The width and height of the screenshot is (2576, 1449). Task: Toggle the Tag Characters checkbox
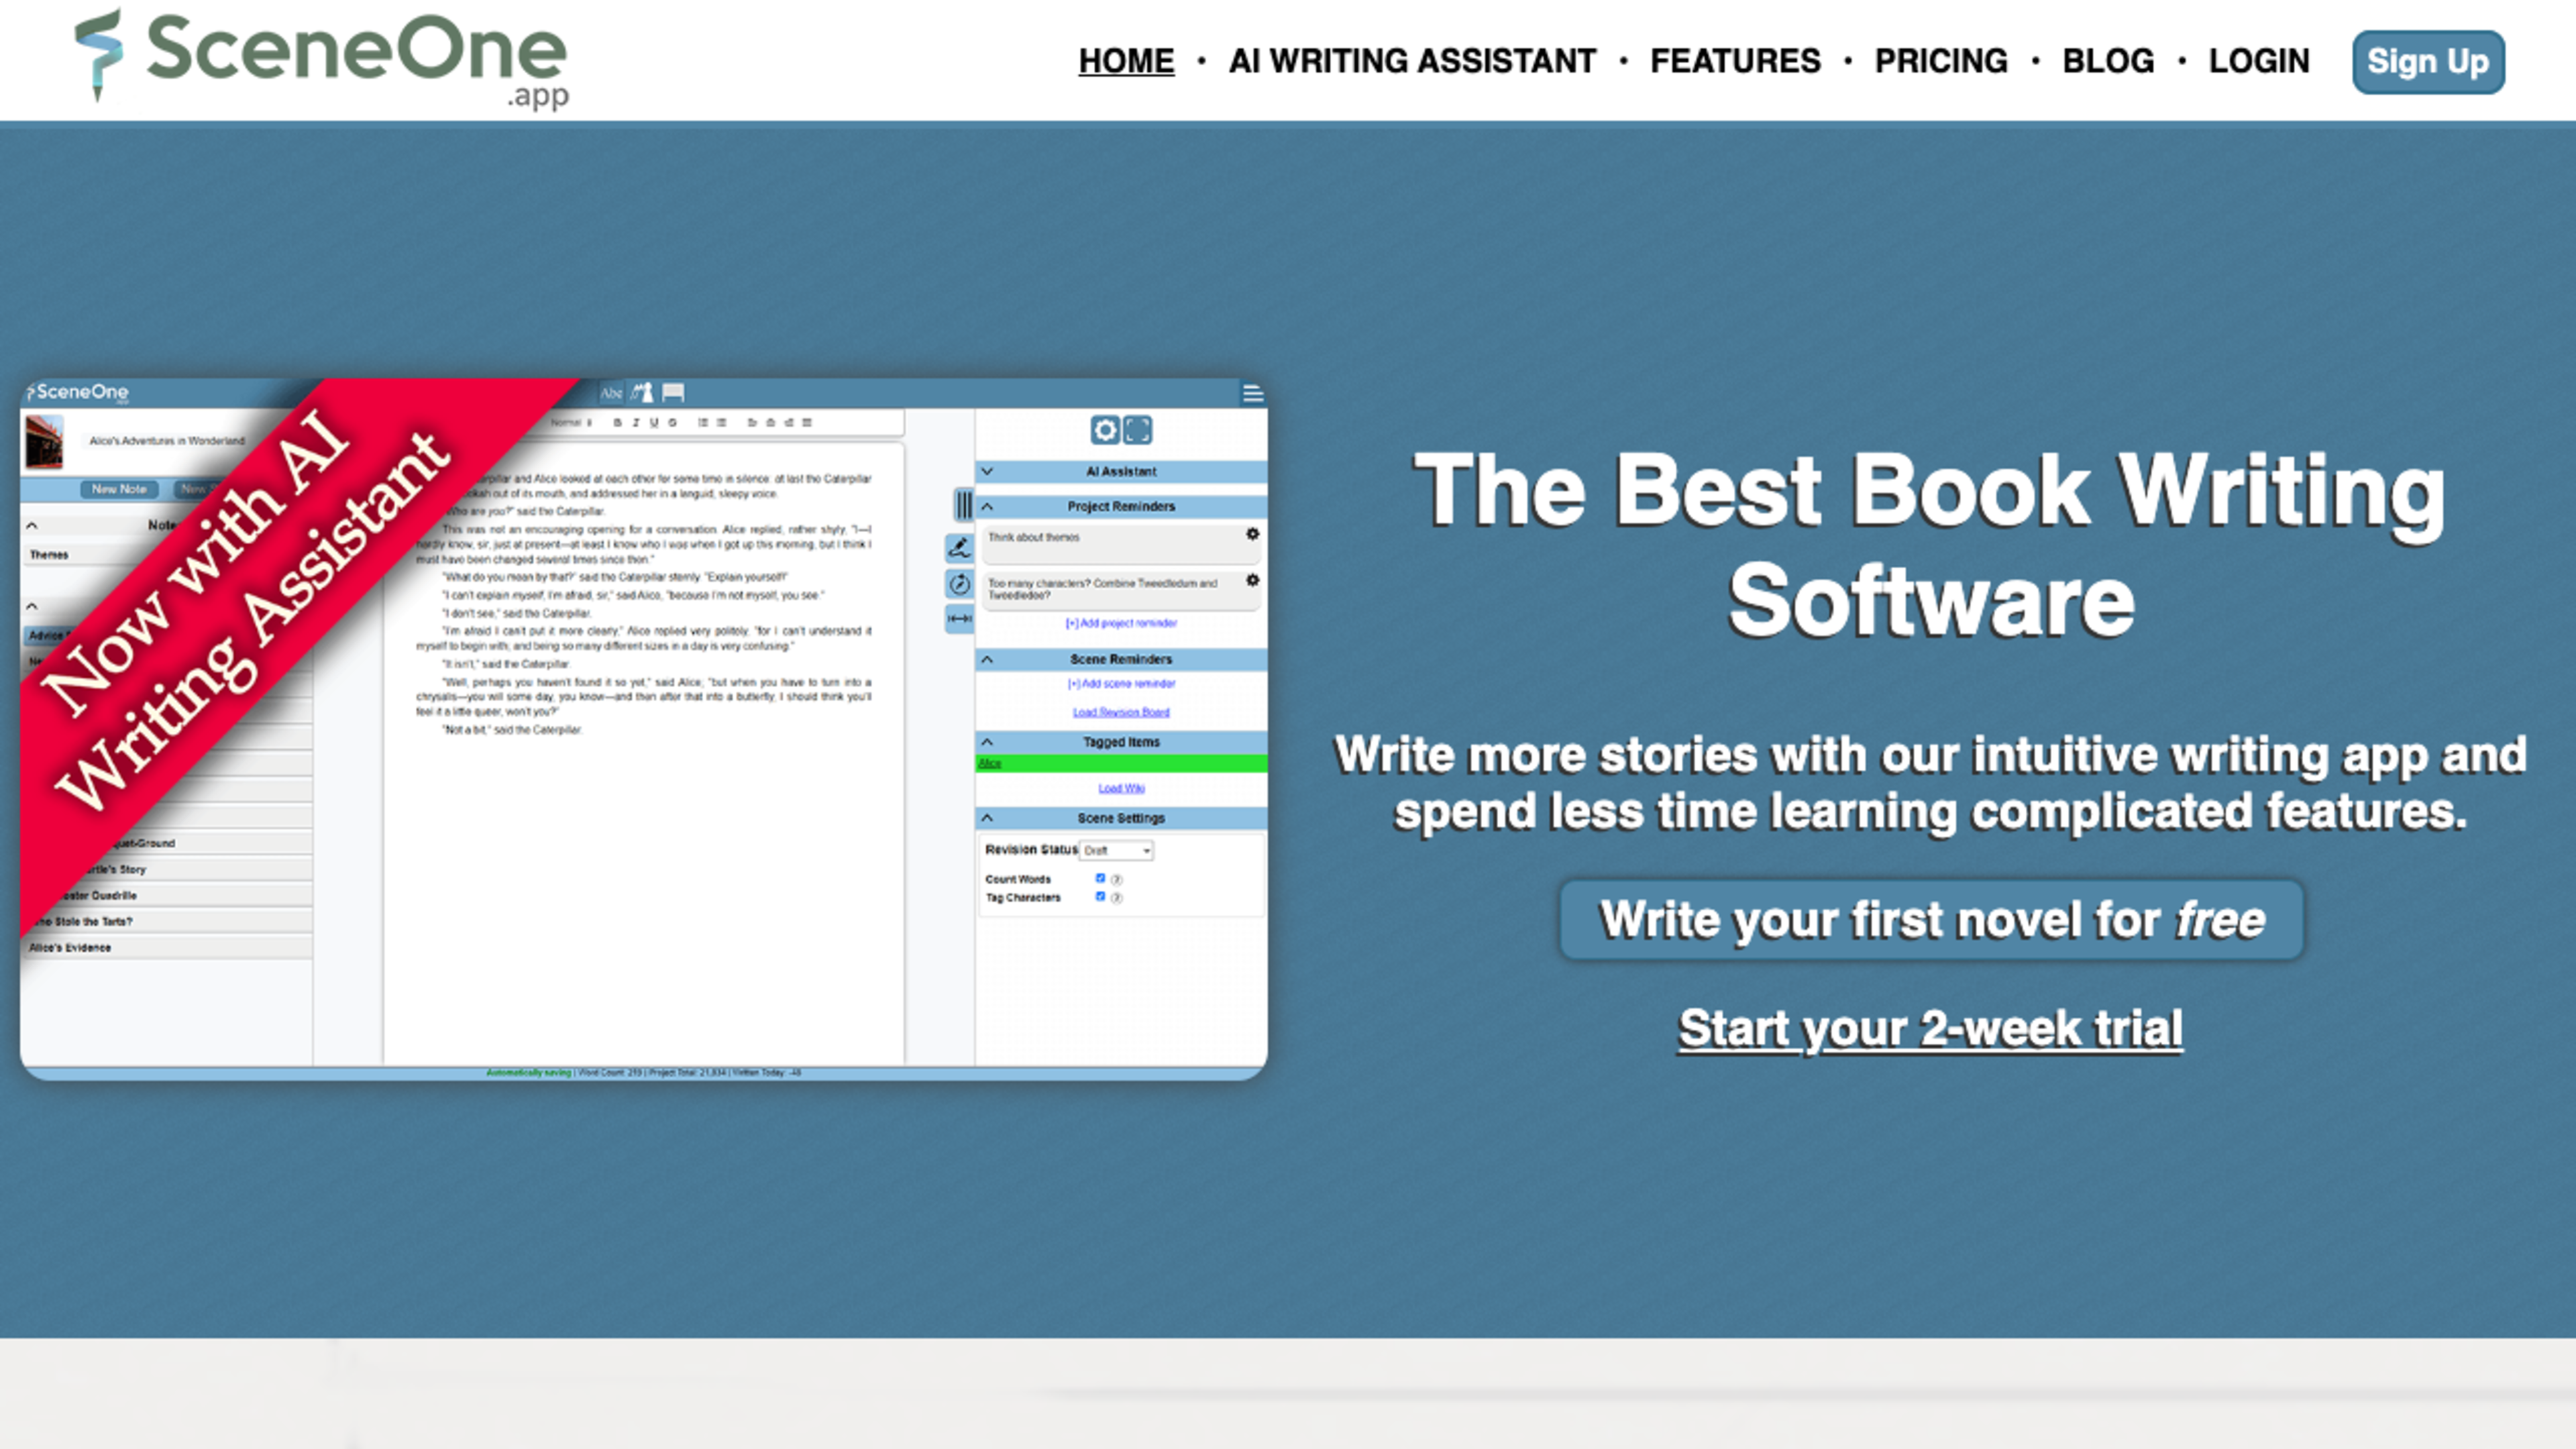point(1100,897)
